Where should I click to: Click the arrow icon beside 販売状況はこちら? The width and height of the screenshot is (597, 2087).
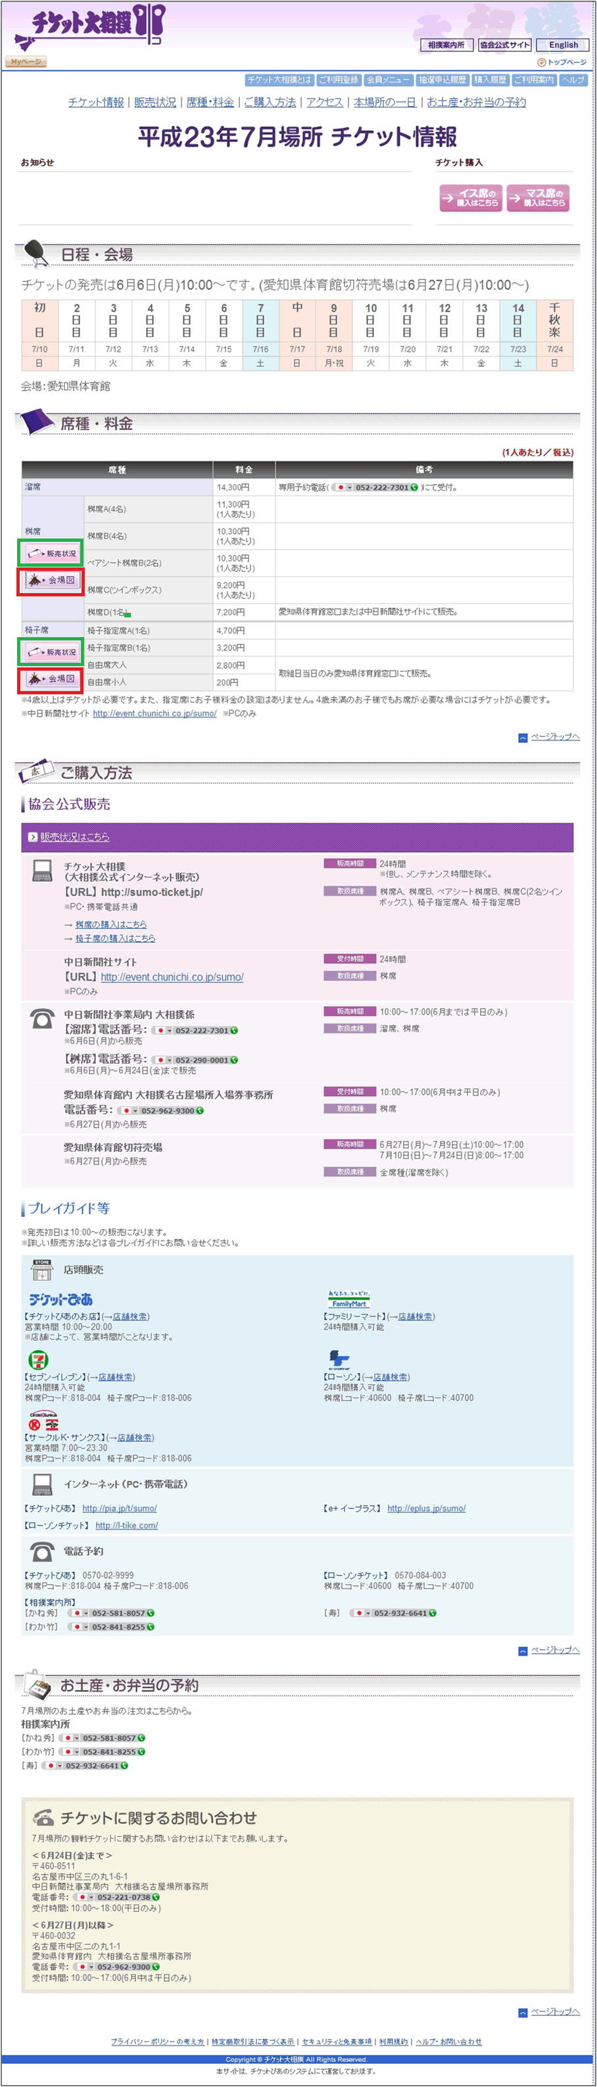click(32, 837)
